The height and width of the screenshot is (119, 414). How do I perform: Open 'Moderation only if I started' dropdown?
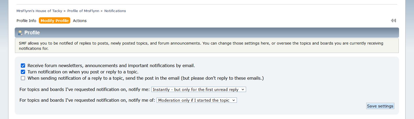coord(197,100)
